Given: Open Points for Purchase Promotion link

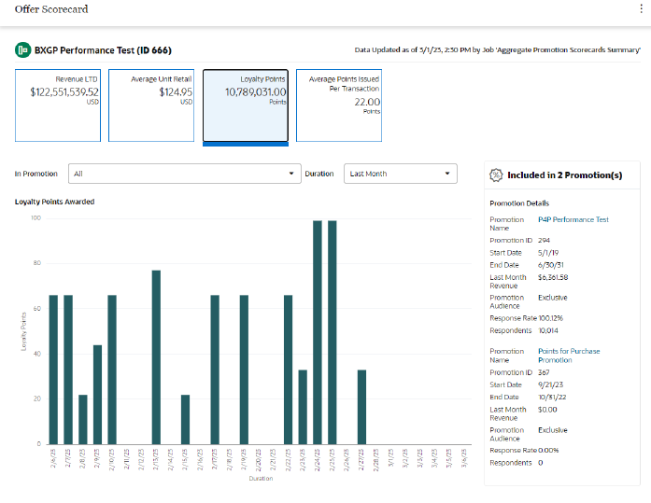Looking at the screenshot, I should point(569,356).
